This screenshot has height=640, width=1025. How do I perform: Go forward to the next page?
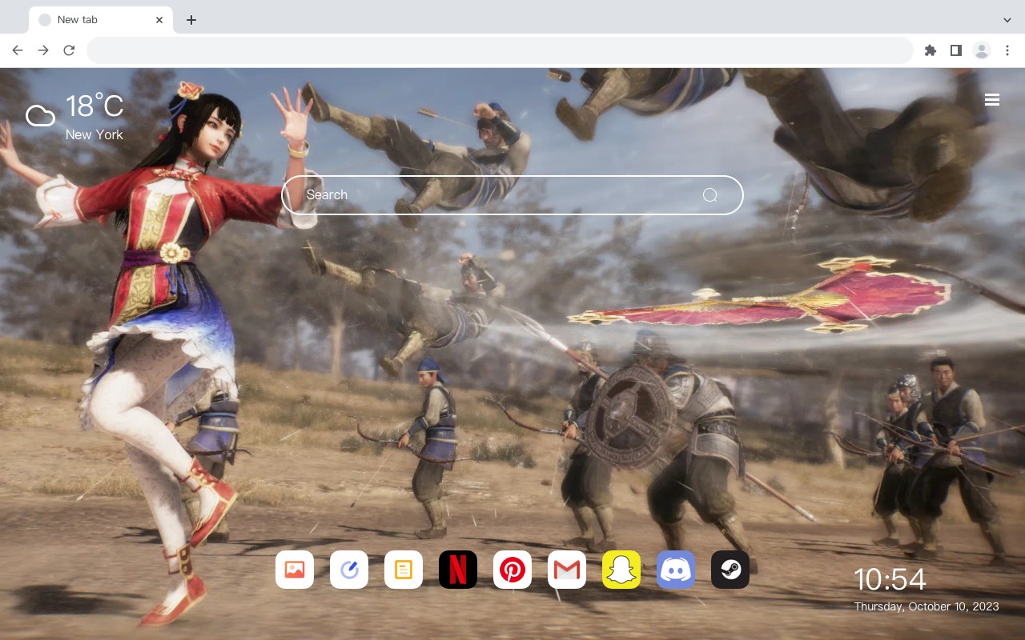click(x=43, y=50)
